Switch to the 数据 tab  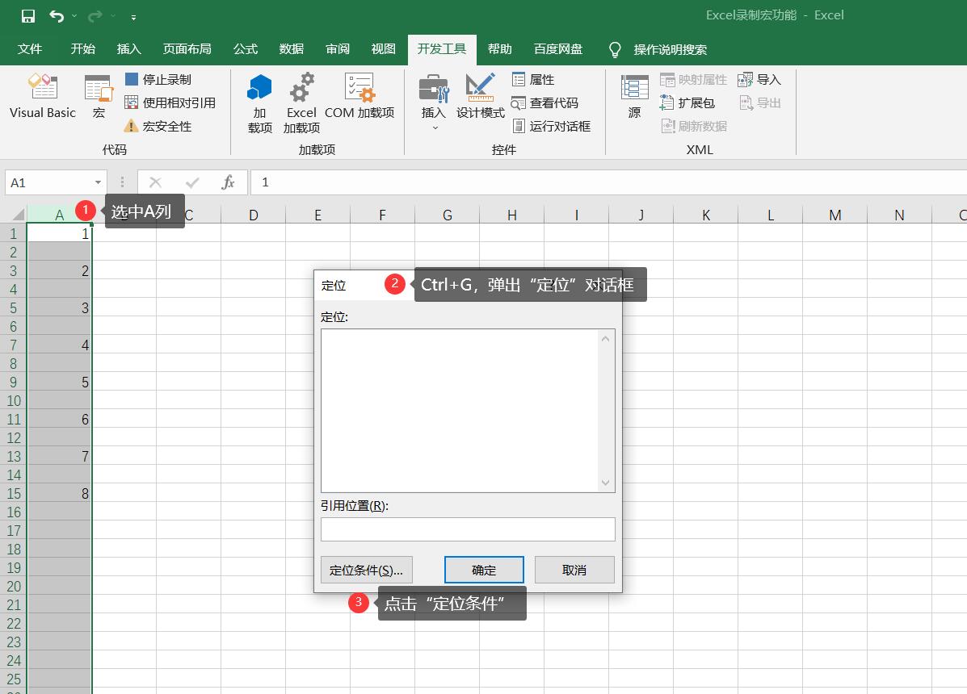[x=291, y=48]
